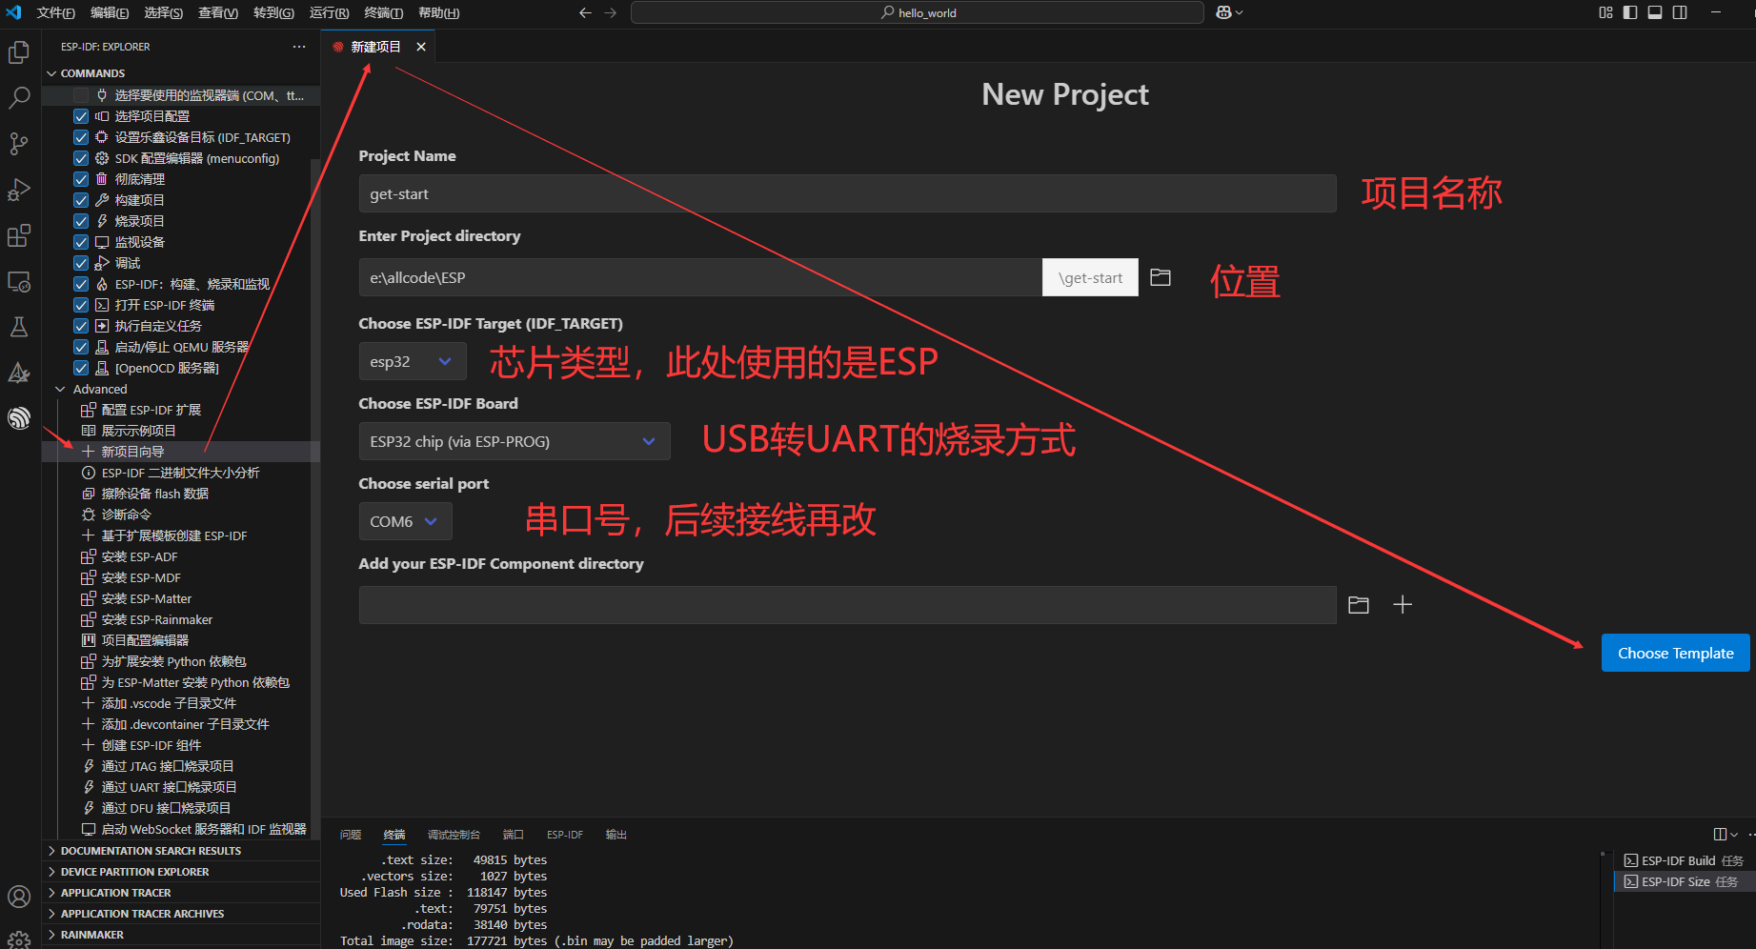1756x949 pixels.
Task: Switch to the ESP-IDF panel tab
Action: pos(565,835)
